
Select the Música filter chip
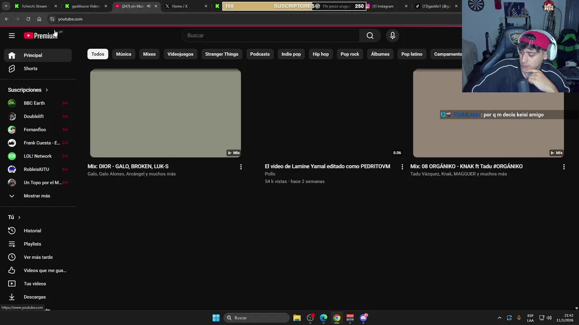pos(123,54)
